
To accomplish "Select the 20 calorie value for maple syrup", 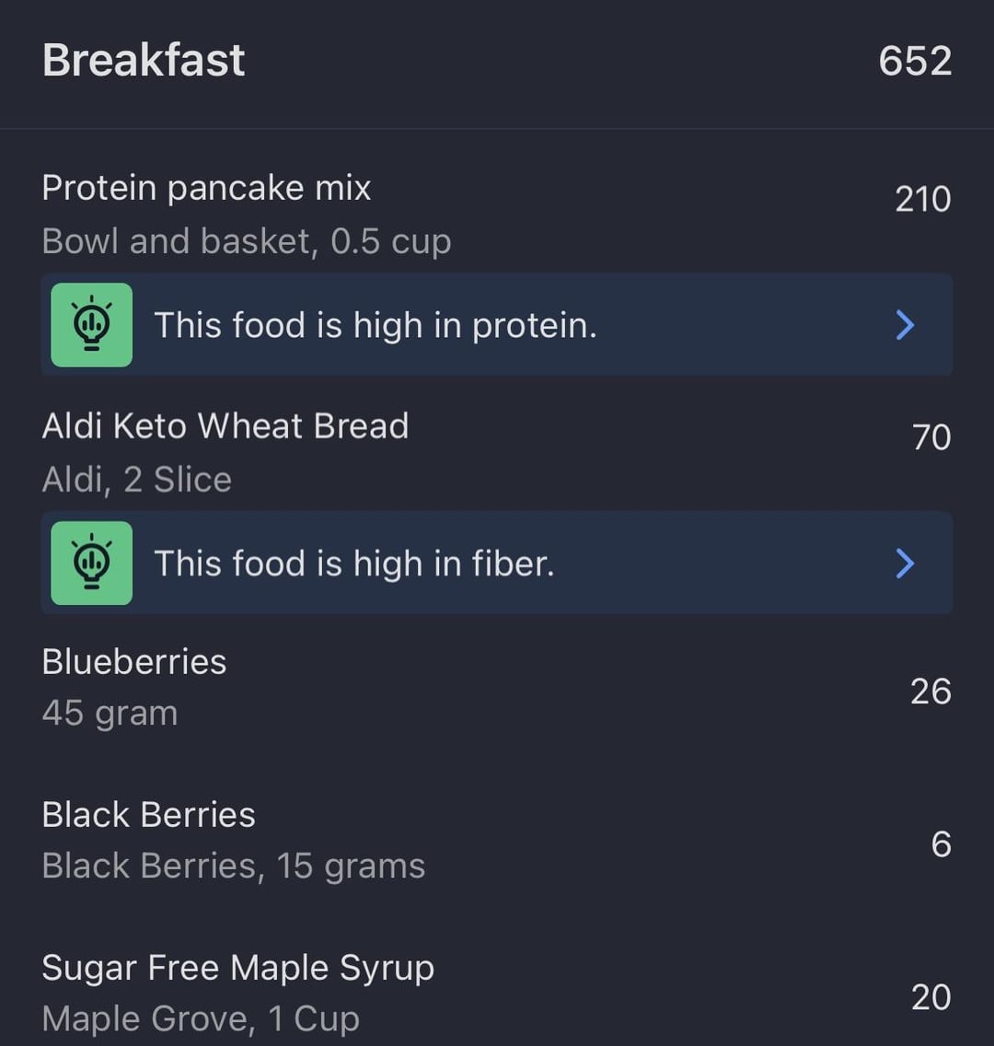I will [930, 997].
